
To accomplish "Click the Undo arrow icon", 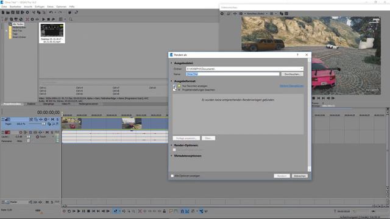I will pyautogui.click(x=51, y=12).
